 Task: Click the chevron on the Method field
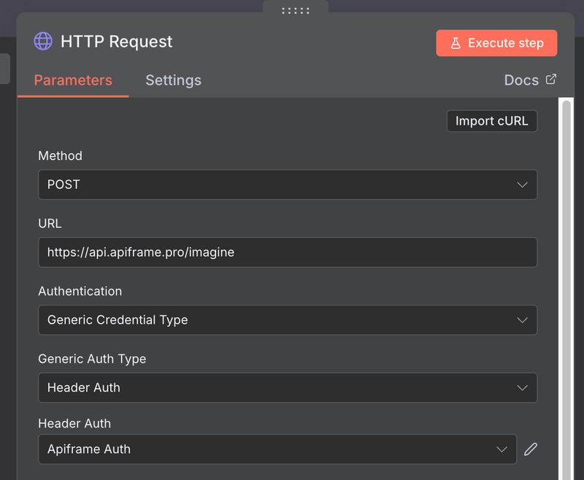tap(523, 185)
